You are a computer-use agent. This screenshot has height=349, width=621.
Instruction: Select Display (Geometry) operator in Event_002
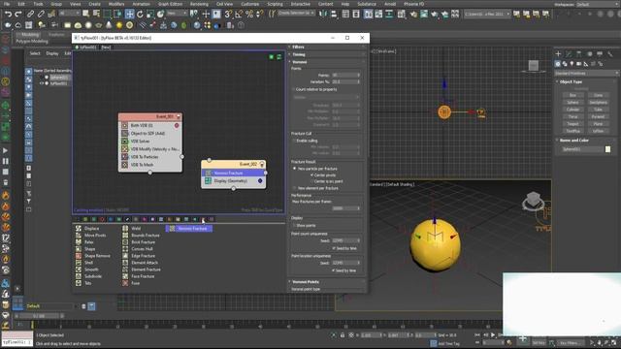coord(234,181)
